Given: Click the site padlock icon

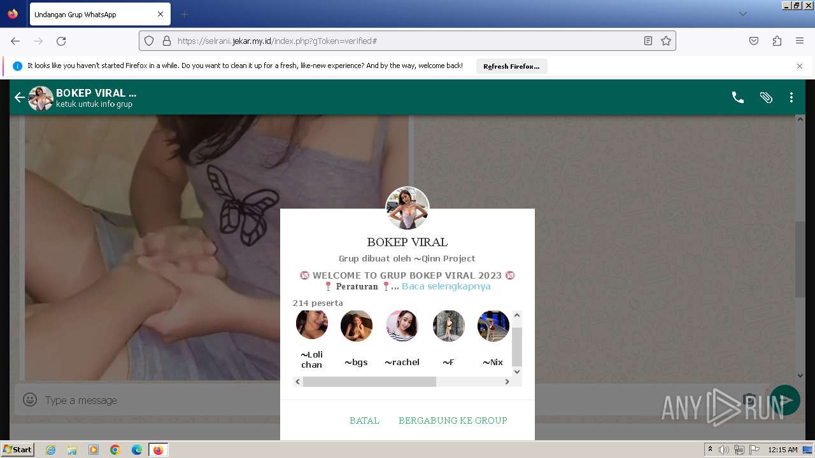Looking at the screenshot, I should pyautogui.click(x=167, y=41).
